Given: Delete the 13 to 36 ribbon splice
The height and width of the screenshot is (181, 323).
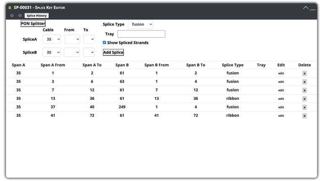Looking at the screenshot, I should click(x=305, y=99).
